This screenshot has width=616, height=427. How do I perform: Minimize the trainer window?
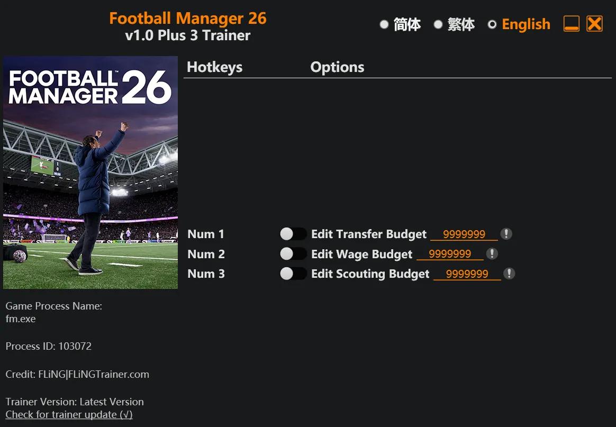pos(572,24)
